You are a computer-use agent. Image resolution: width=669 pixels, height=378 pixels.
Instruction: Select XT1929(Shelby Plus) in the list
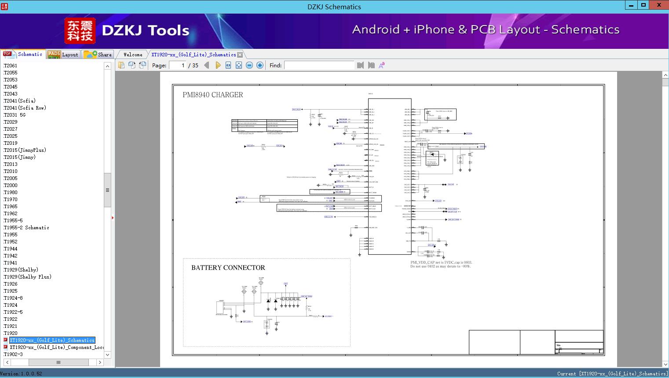pos(27,277)
